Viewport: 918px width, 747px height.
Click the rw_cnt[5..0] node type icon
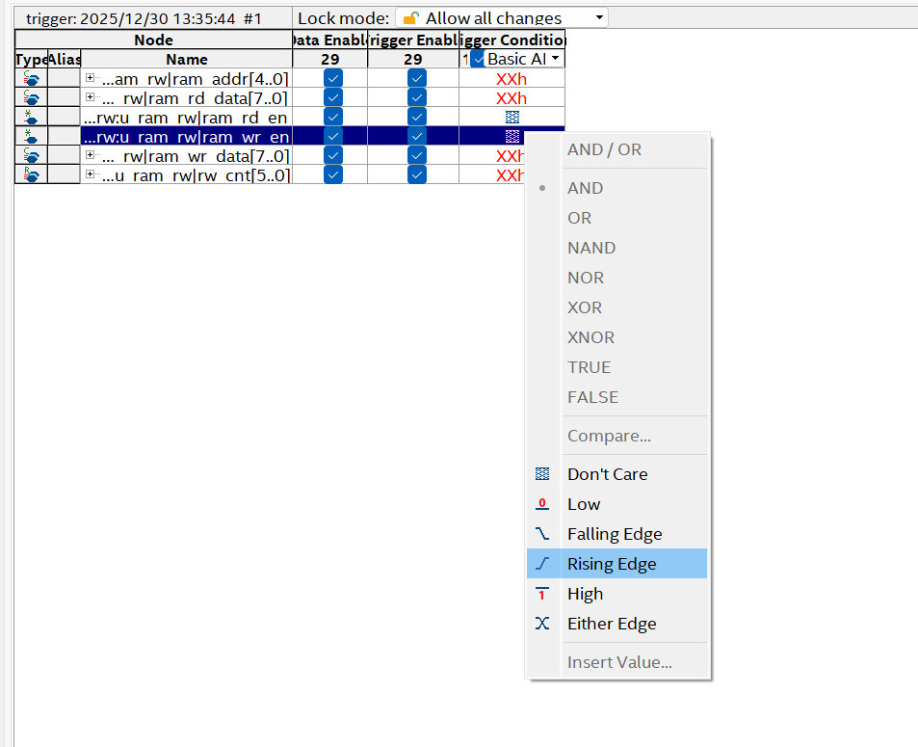[x=31, y=174]
